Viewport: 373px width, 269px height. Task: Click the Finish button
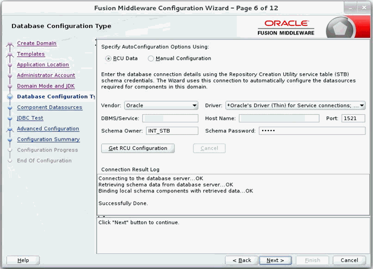(x=312, y=260)
